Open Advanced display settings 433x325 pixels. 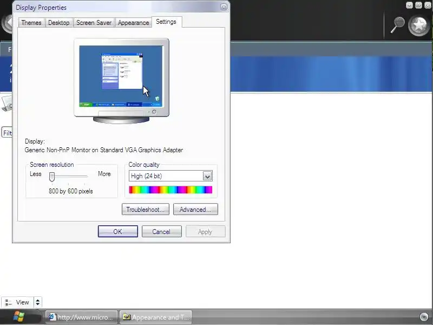(x=195, y=210)
